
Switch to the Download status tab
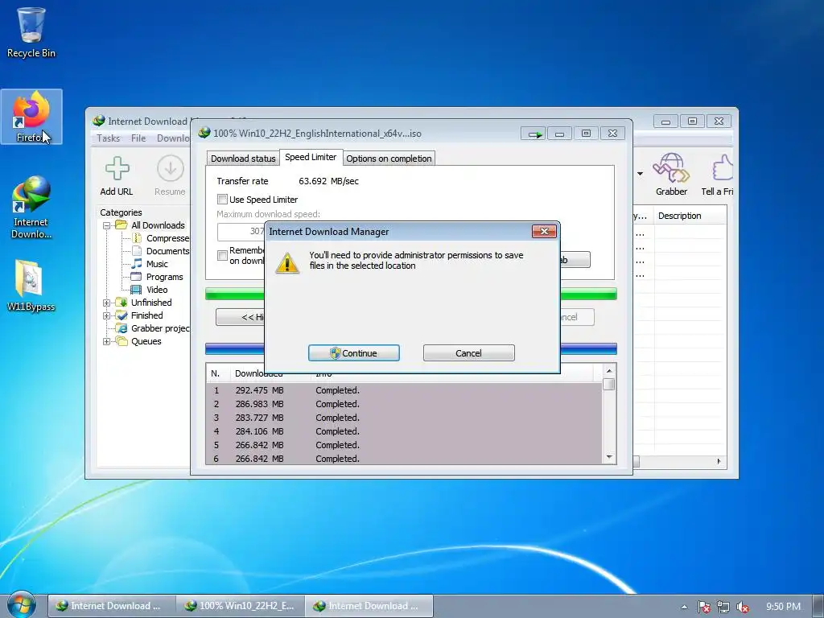coord(243,159)
